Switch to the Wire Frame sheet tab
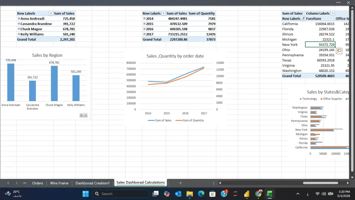This screenshot has height=200, width=355. pyautogui.click(x=59, y=183)
